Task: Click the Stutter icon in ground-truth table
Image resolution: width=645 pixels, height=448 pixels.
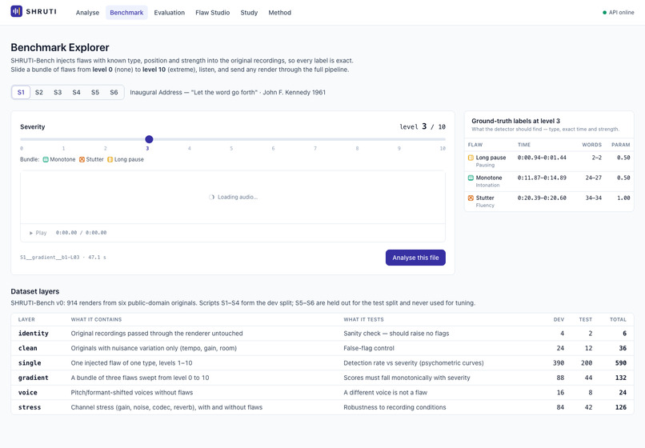Action: (471, 198)
